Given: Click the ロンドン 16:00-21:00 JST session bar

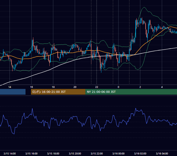Looking at the screenshot, I should click(x=58, y=92).
